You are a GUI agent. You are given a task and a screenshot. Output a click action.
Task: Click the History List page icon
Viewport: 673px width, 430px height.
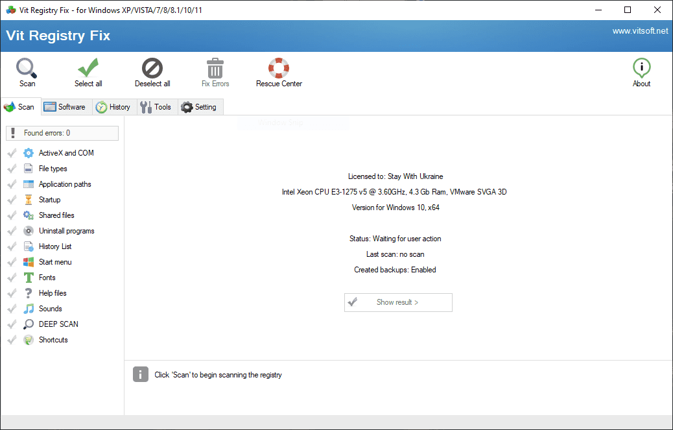[29, 246]
